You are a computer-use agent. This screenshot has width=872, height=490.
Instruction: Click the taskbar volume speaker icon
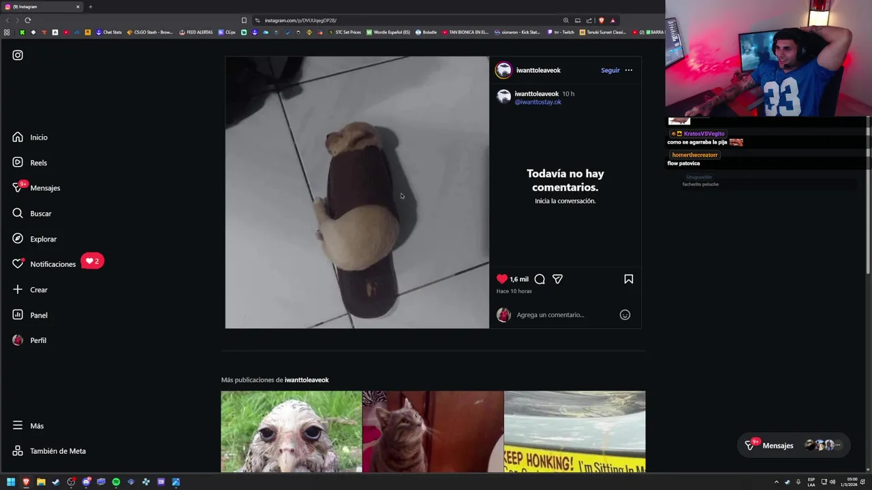(x=832, y=482)
